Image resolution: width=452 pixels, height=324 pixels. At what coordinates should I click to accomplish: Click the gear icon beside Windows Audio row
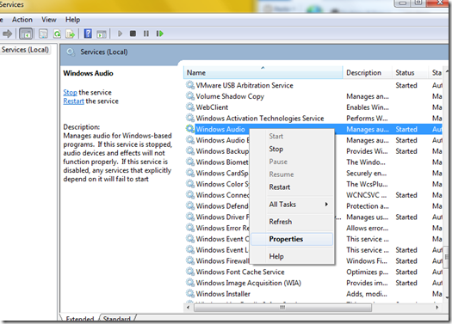[x=190, y=129]
